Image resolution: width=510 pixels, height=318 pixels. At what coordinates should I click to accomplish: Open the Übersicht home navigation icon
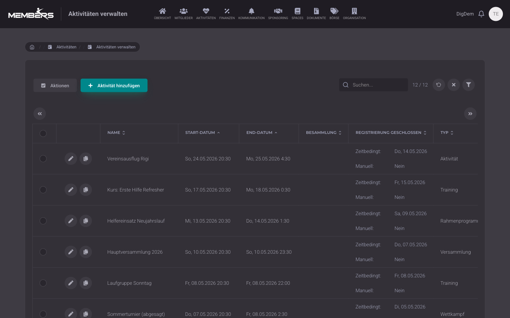162,14
